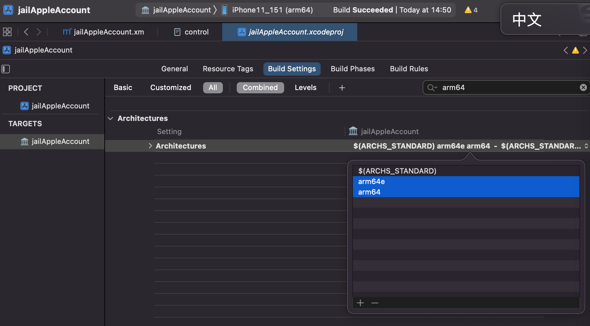590x326 pixels.
Task: Choose the iPhone11_151 run destination
Action: (x=267, y=10)
